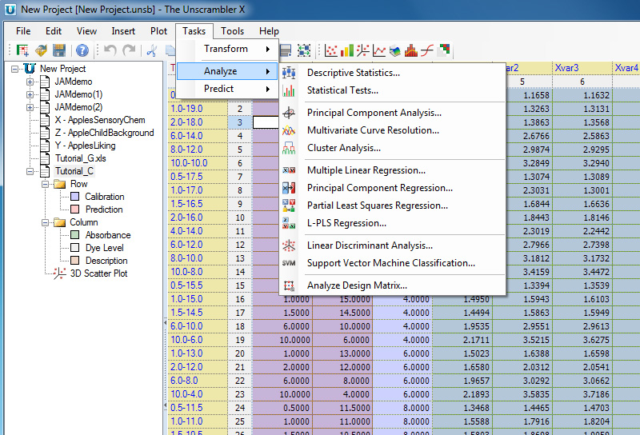Collapse the Tutorial_C tree node
This screenshot has width=640, height=435.
(30, 171)
